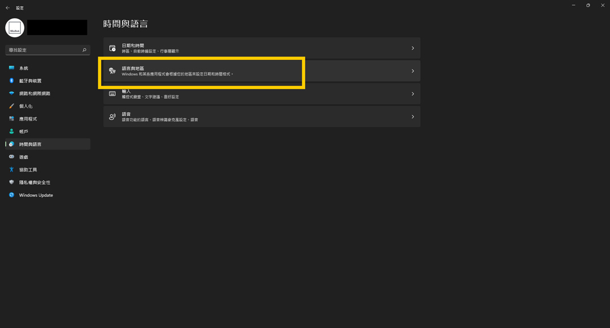Image resolution: width=610 pixels, height=328 pixels.
Task: Open Windows Update label in sidebar
Action: click(x=36, y=195)
